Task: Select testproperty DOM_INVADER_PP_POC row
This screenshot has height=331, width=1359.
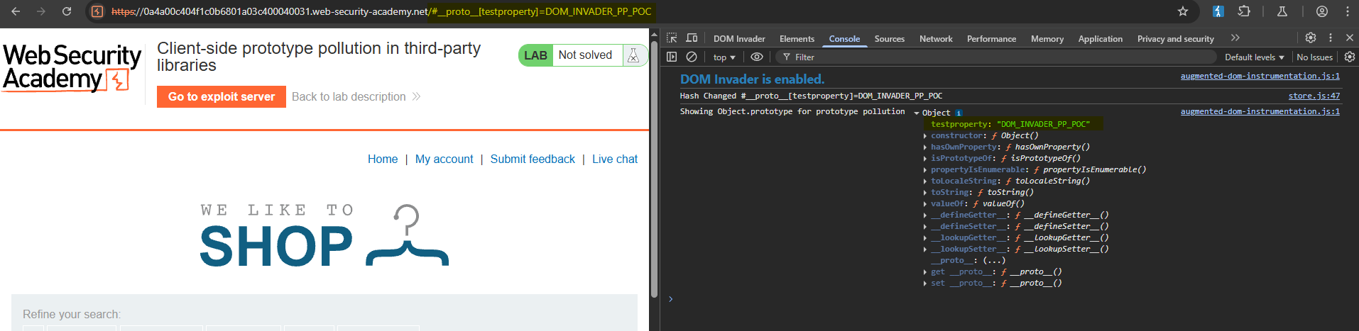Action: tap(1010, 124)
